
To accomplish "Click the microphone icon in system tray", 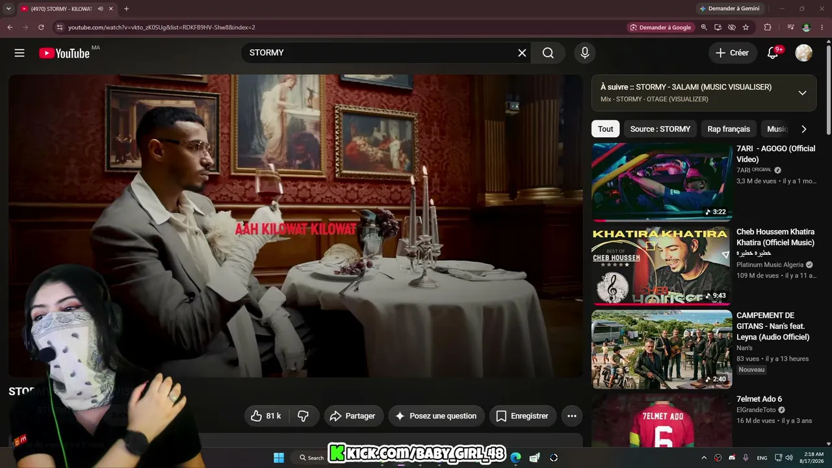I will point(746,458).
